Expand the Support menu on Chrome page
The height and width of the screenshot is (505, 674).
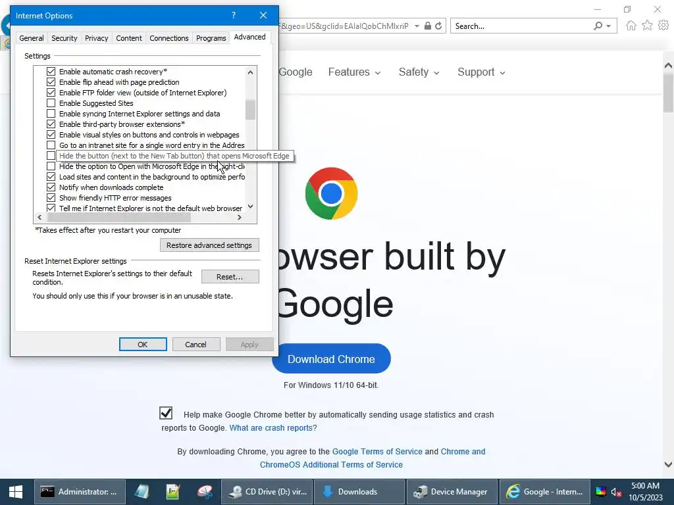pyautogui.click(x=481, y=72)
